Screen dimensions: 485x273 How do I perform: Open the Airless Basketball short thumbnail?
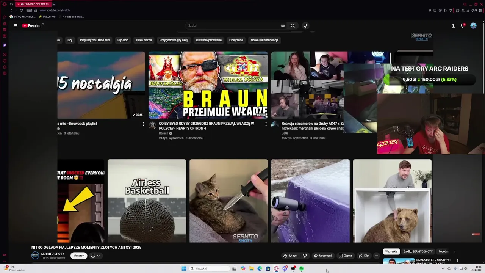(x=147, y=201)
